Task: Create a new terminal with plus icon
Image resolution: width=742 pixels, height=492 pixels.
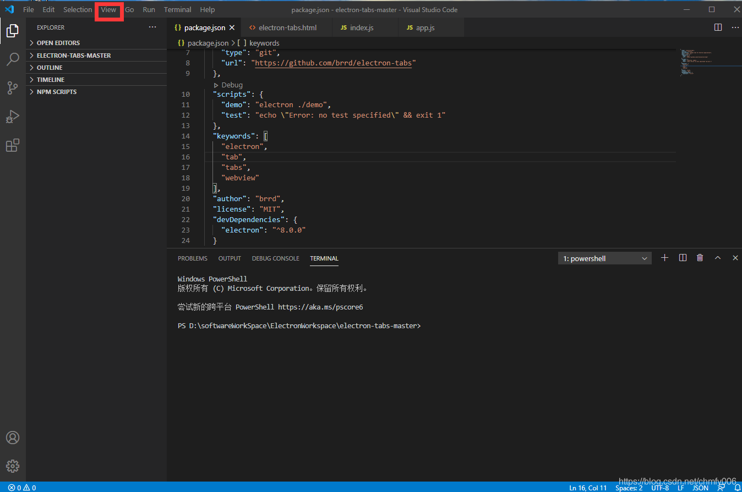Action: click(664, 258)
